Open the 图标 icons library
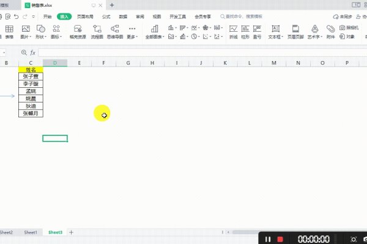Viewport: 367px width, 244px height. click(56, 32)
